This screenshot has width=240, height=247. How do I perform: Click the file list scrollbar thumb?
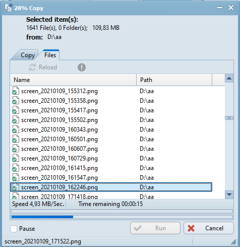click(x=229, y=118)
